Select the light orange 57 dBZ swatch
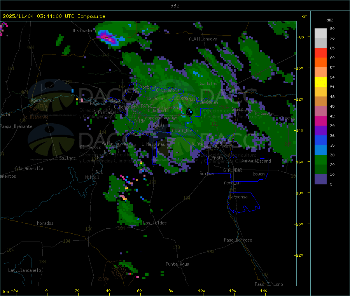This screenshot has width=350, height=296. [320, 72]
